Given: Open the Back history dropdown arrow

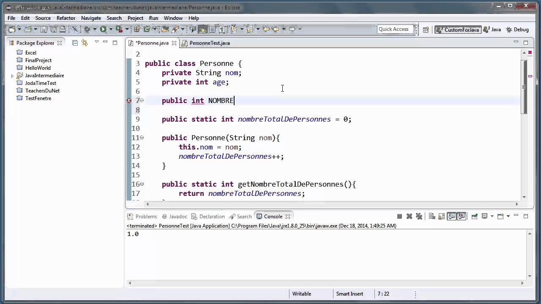Looking at the screenshot, I should (284, 29).
